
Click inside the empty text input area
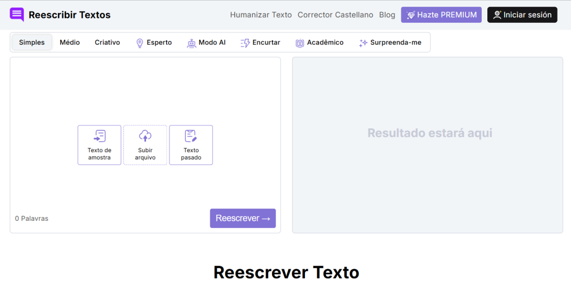[145, 89]
